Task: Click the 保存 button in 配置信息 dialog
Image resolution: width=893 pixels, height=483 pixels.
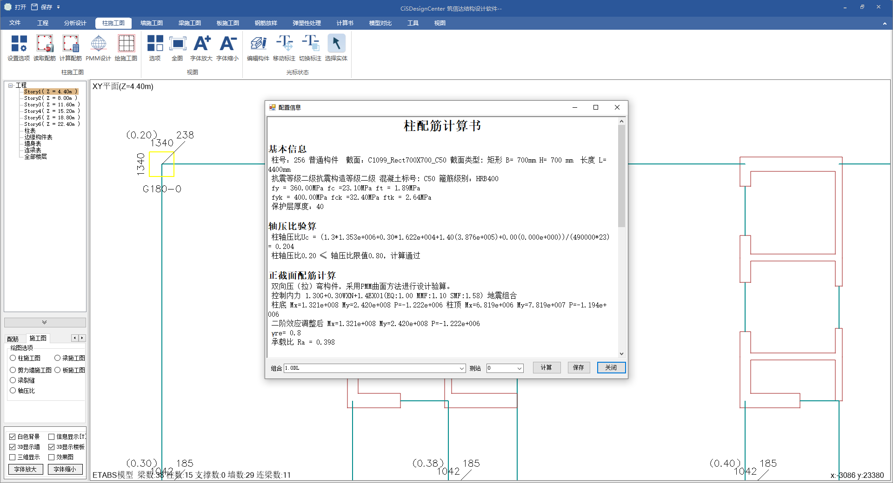Action: click(578, 368)
